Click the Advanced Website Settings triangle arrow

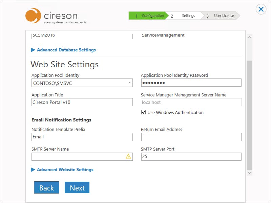pos(33,170)
